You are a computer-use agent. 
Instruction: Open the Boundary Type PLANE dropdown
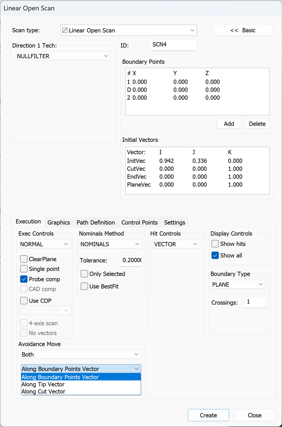point(238,284)
